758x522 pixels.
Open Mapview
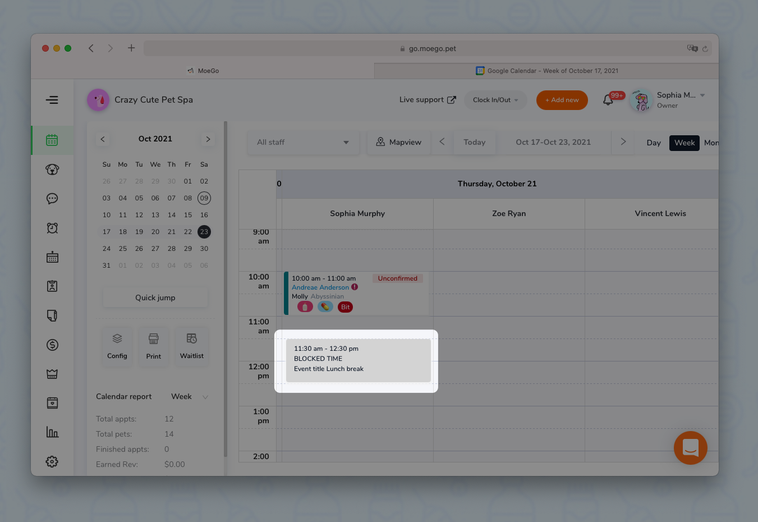[399, 142]
